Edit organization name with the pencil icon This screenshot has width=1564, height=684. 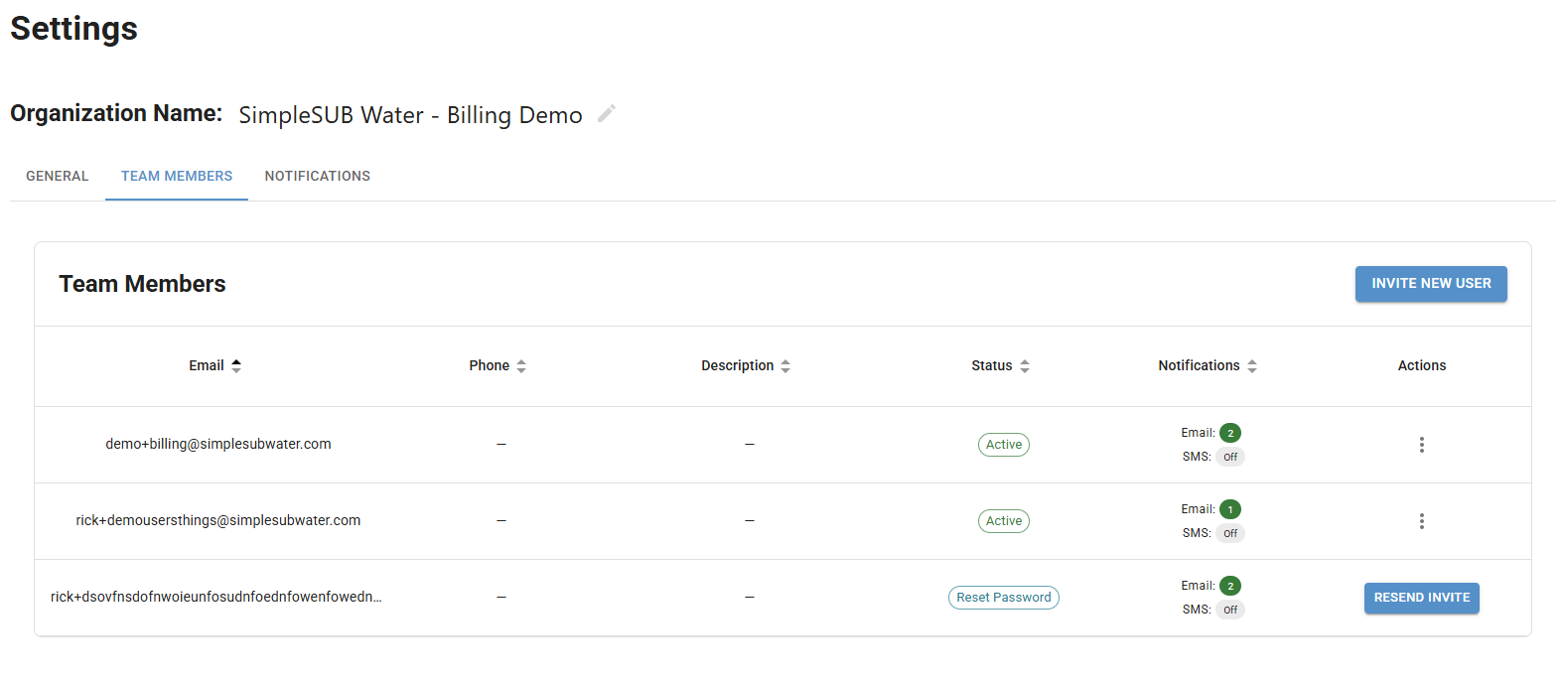point(607,114)
